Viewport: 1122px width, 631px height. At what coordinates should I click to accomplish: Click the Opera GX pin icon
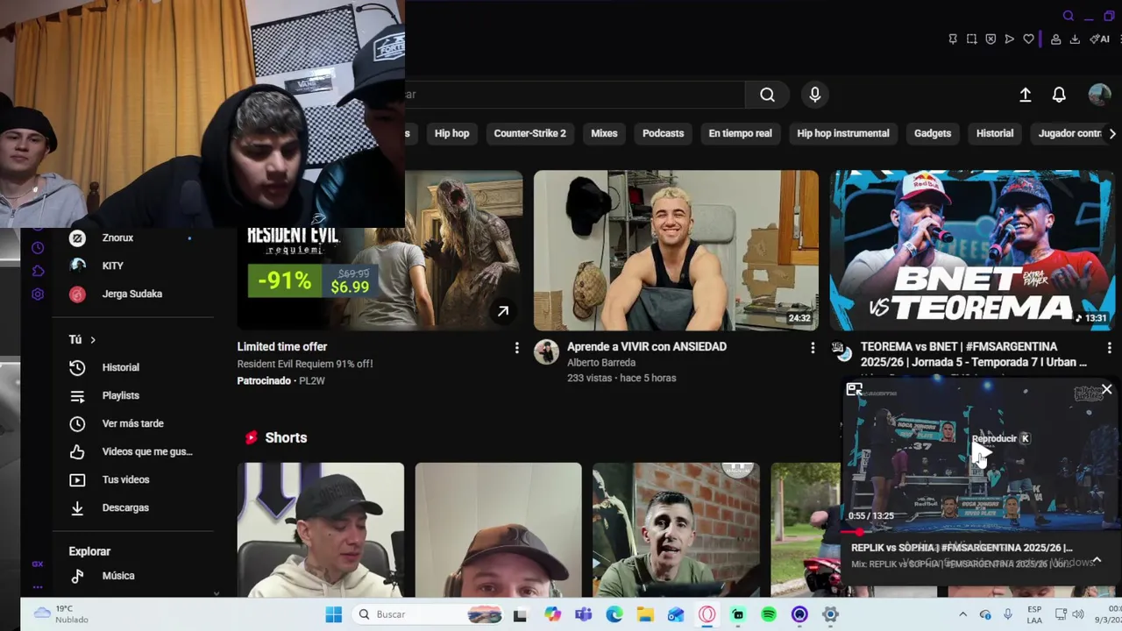pos(953,39)
